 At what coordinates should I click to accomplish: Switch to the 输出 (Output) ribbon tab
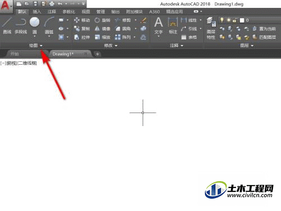tap(115, 12)
